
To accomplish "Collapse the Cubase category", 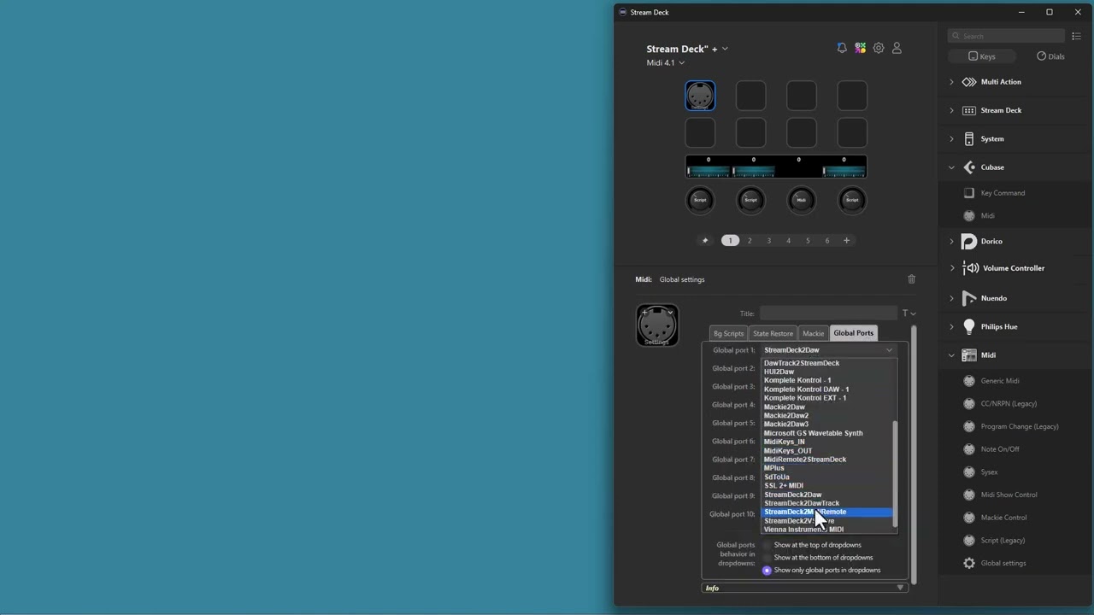I will click(x=951, y=167).
